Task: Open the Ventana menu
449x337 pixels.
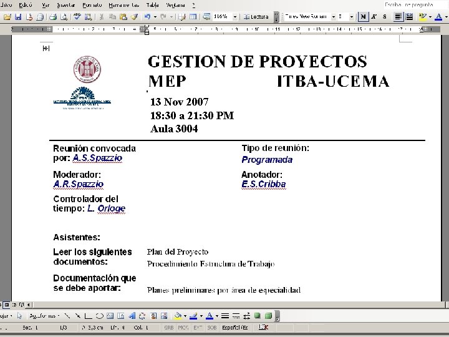Action: point(175,5)
